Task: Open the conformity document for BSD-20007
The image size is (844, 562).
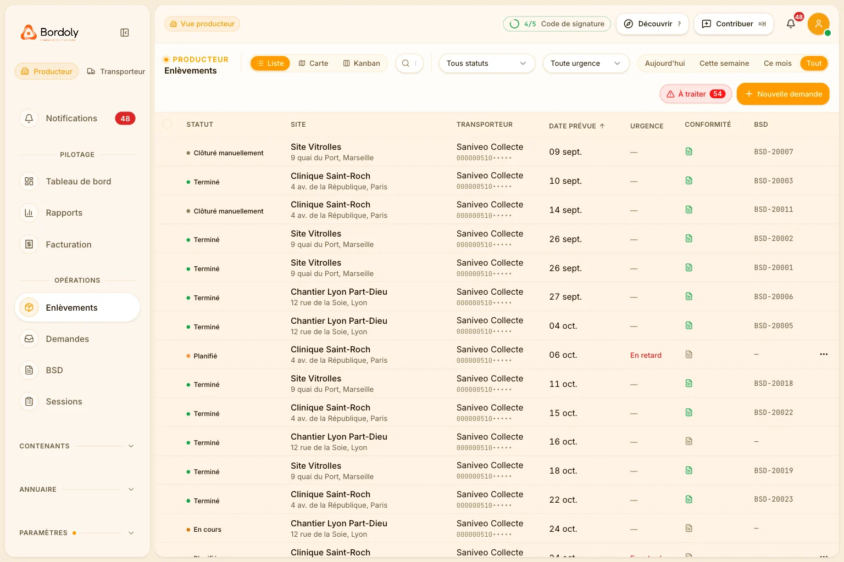Action: pos(688,151)
